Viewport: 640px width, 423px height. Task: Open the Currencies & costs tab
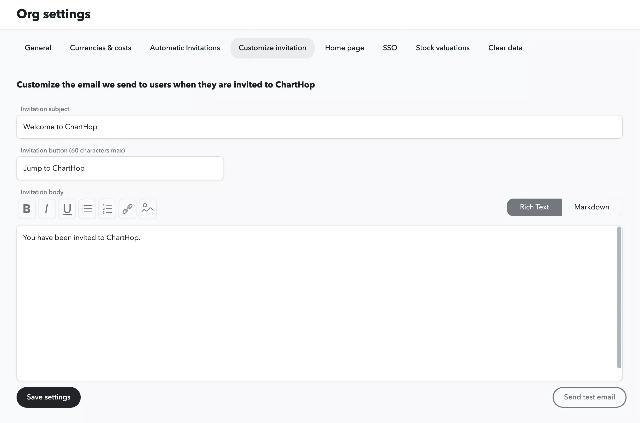tap(101, 48)
